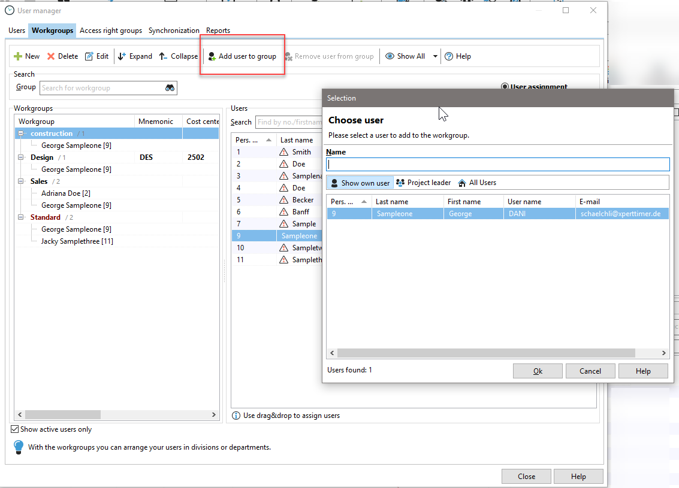Click Add user to group icon
This screenshot has width=679, height=488.
[x=212, y=56]
